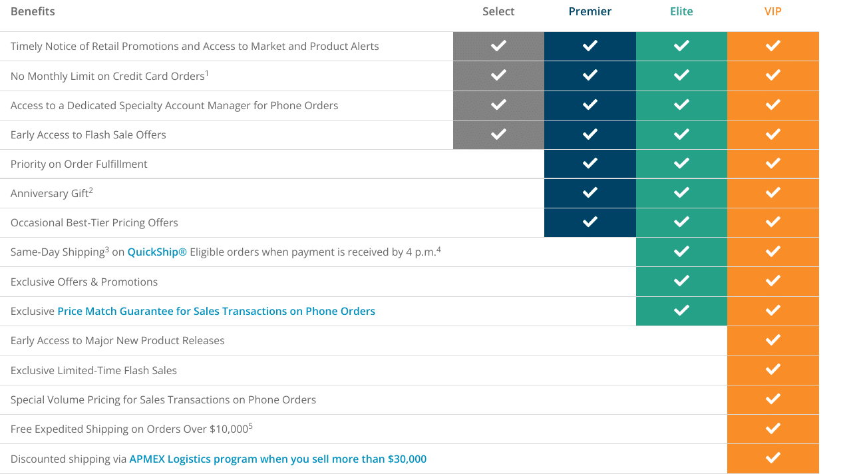Open the APMEX Logistics program link
The height and width of the screenshot is (474, 845).
tap(279, 459)
